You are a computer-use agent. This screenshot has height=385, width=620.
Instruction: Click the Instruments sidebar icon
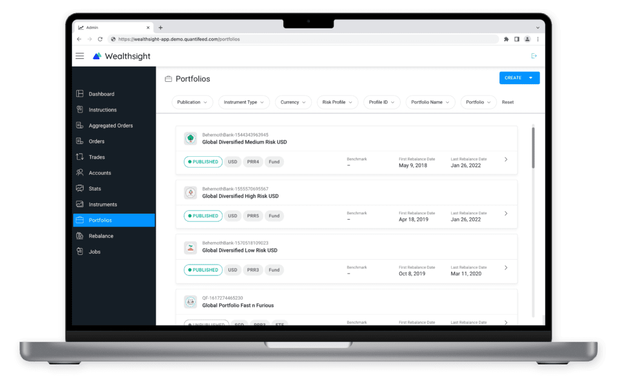[x=80, y=205]
